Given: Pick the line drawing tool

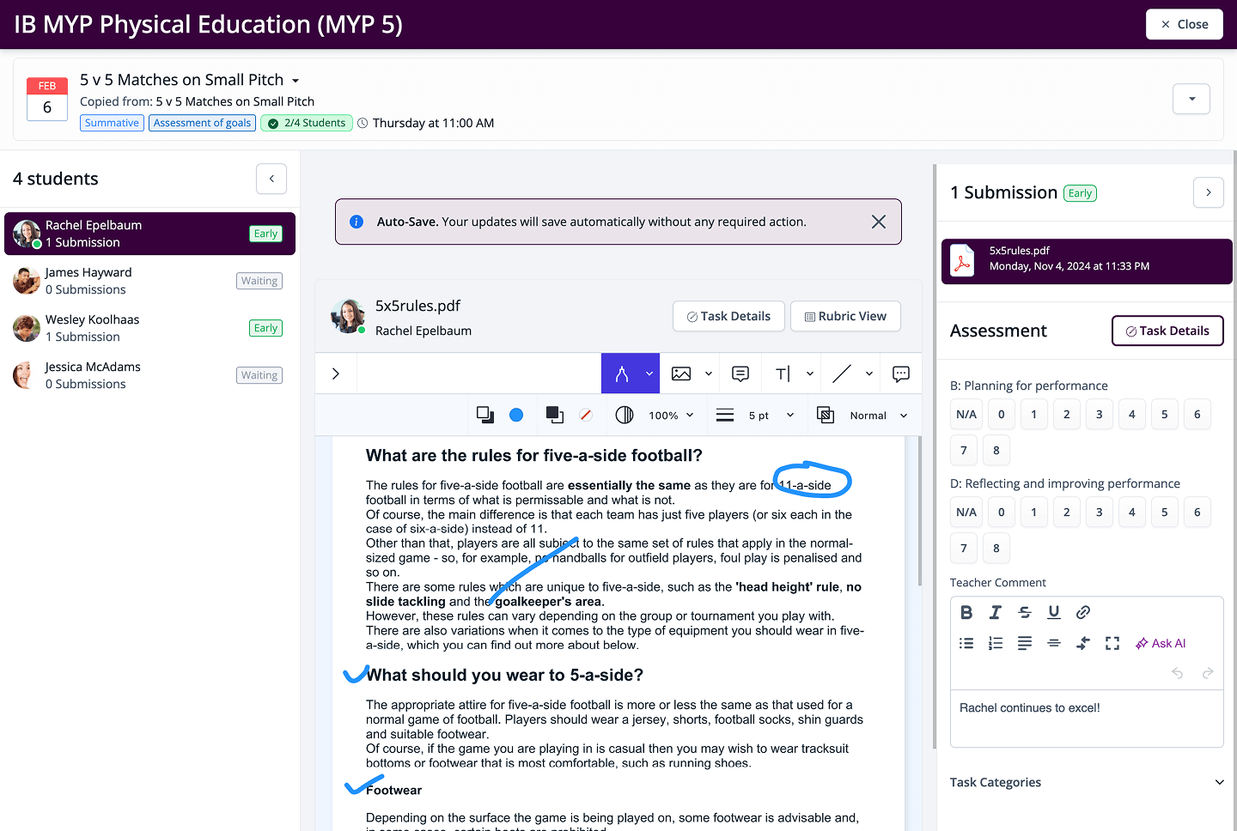Looking at the screenshot, I should pos(842,373).
